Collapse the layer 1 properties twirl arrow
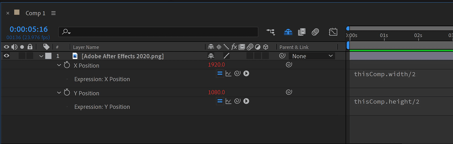Image resolution: width=453 pixels, height=144 pixels. pos(41,56)
